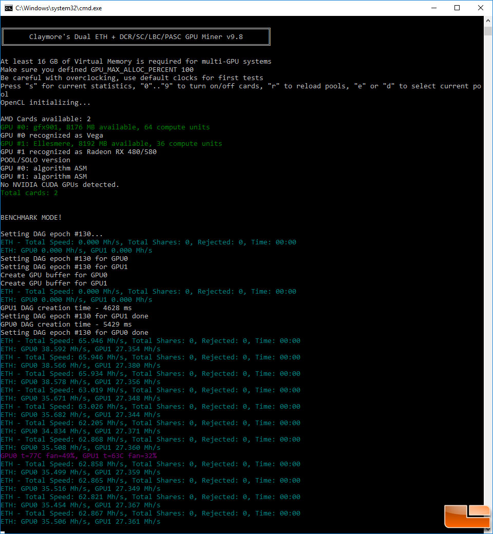
Task: Click the line "GPU0 35.671 Mh/s, GPU1 27.348 Mh/s"
Action: coord(81,398)
